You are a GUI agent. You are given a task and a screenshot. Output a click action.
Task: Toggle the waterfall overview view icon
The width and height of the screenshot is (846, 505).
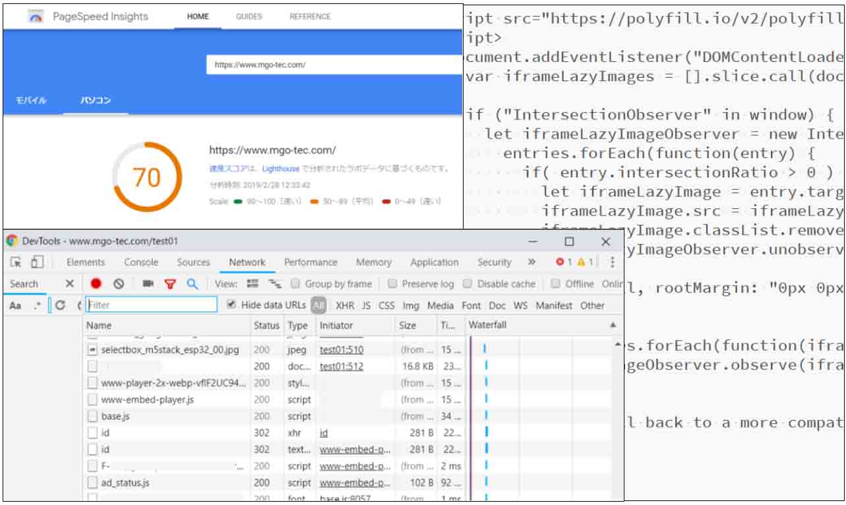pyautogui.click(x=274, y=284)
